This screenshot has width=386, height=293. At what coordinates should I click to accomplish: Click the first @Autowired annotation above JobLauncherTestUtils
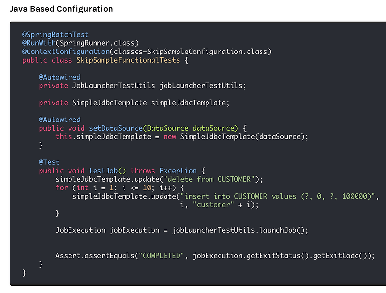pyautogui.click(x=59, y=77)
